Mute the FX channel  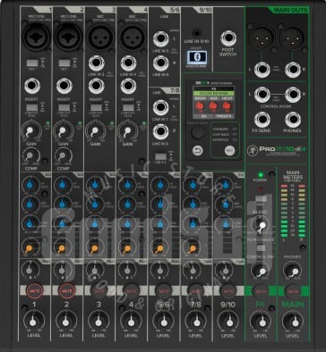pyautogui.click(x=262, y=291)
